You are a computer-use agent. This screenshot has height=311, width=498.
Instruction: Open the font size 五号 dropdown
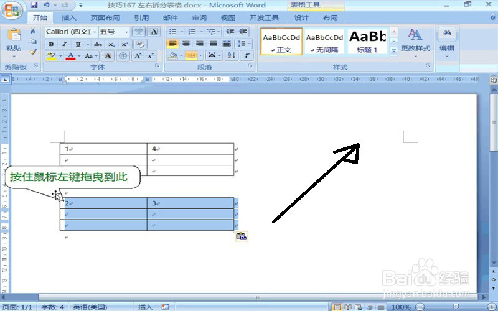pos(126,32)
